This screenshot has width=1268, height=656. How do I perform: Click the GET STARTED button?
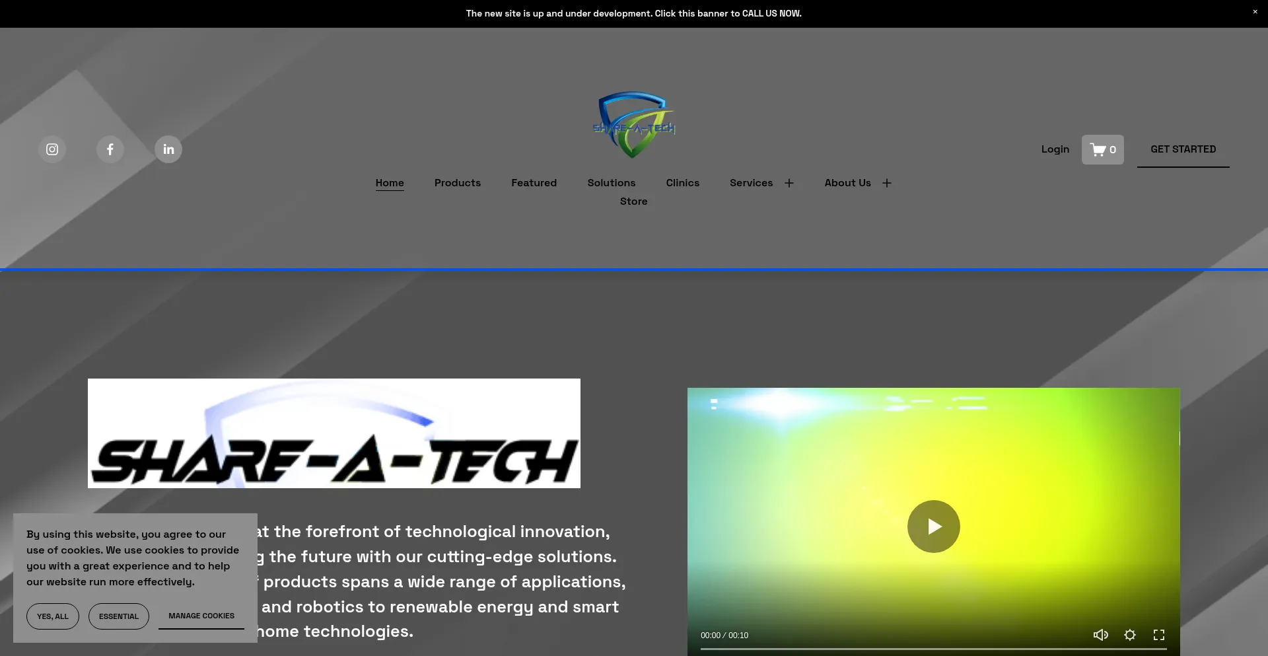point(1183,149)
